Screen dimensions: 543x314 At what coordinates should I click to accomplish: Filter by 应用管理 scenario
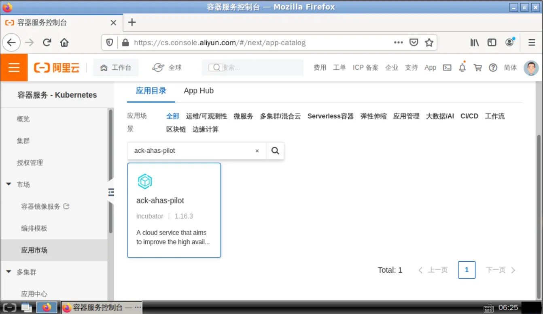[406, 116]
